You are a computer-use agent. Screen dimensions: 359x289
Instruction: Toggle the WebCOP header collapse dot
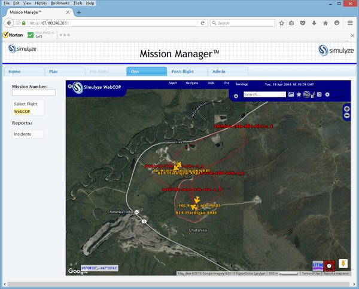click(x=69, y=86)
